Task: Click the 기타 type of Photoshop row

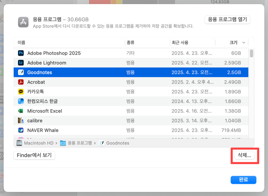Action: pyautogui.click(x=130, y=53)
